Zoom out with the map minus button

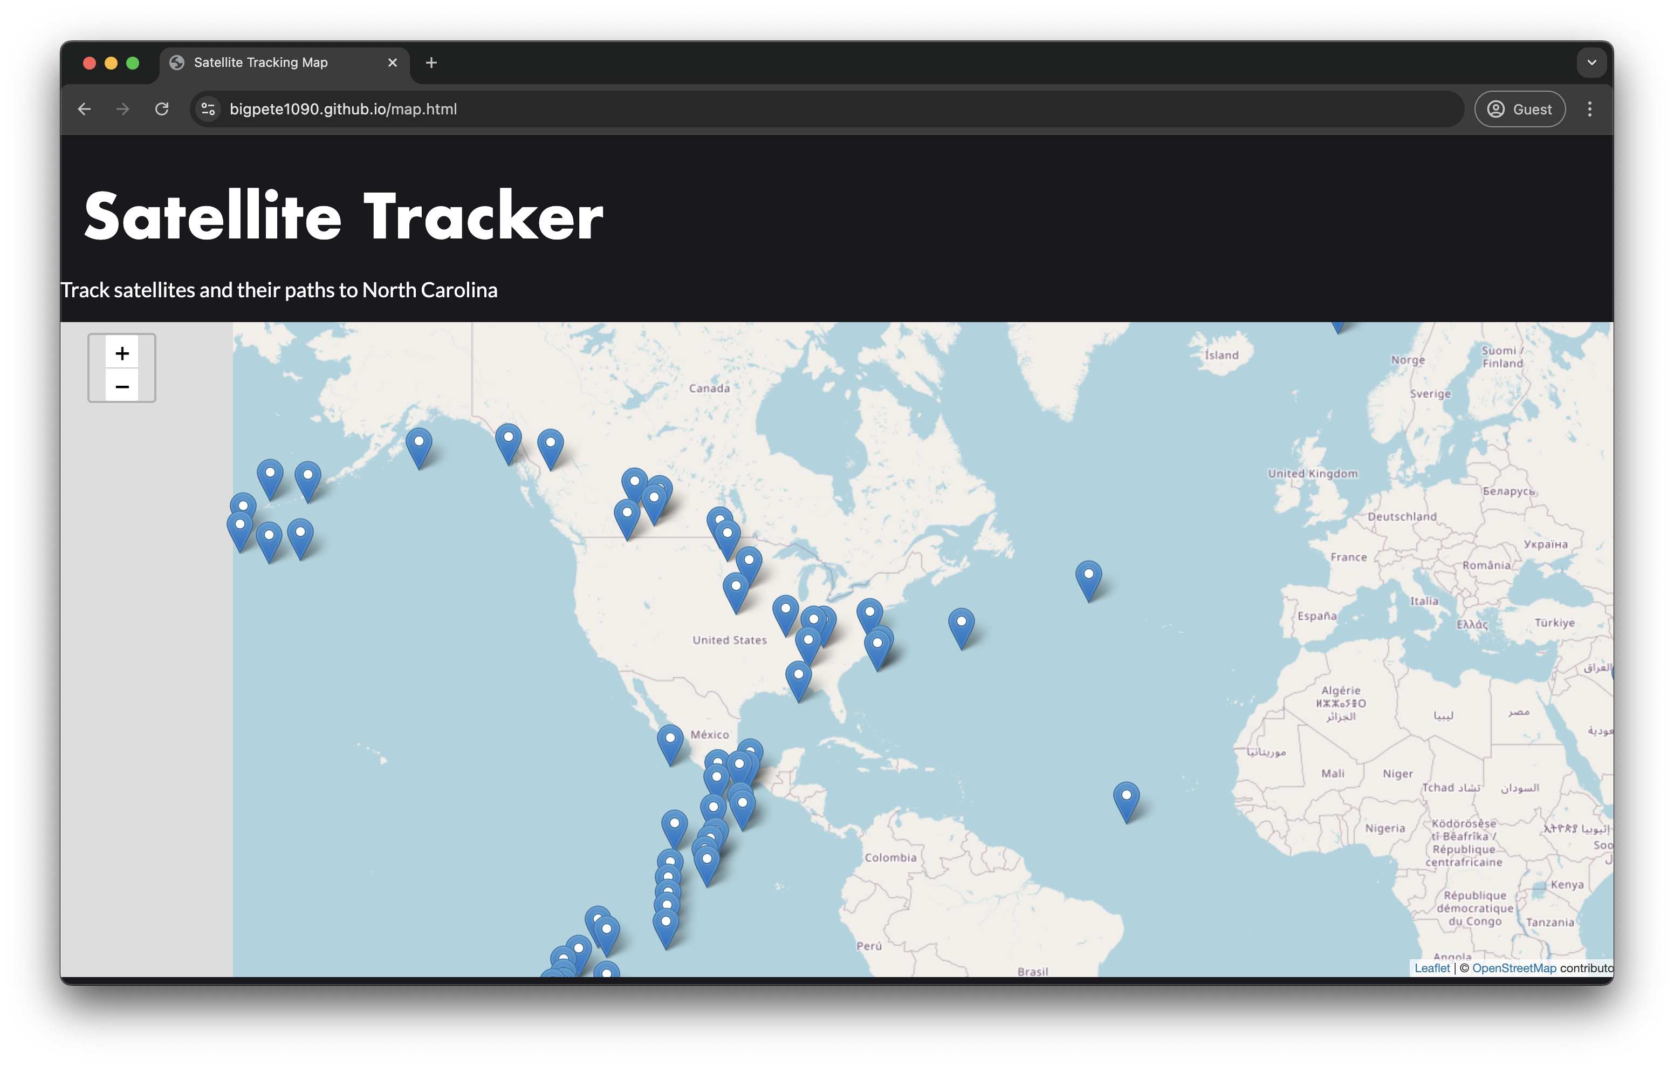(122, 386)
